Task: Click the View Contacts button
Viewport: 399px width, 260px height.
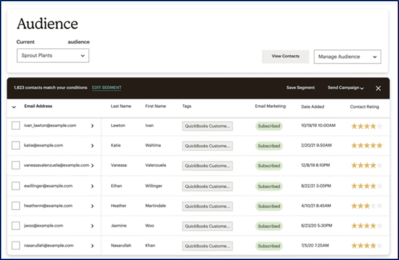Action: (x=285, y=56)
